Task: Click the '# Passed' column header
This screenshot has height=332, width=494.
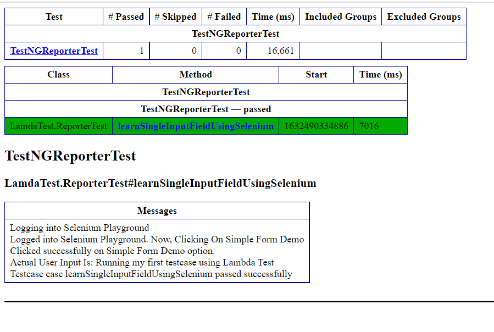Action: click(x=126, y=16)
